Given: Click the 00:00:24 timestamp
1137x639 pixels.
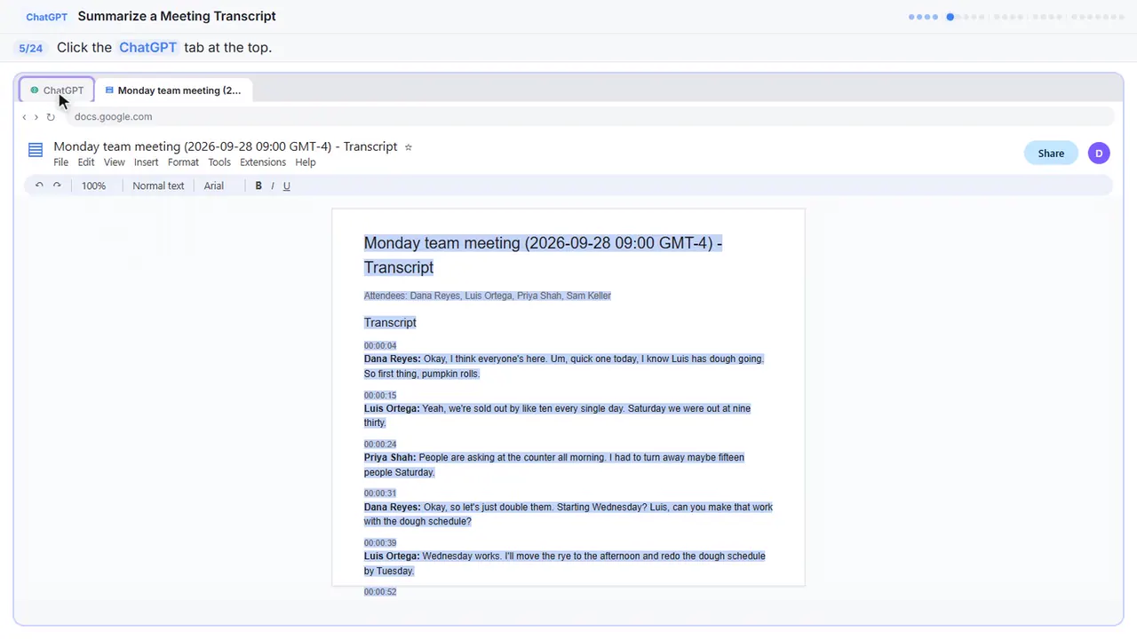Looking at the screenshot, I should click(x=380, y=445).
